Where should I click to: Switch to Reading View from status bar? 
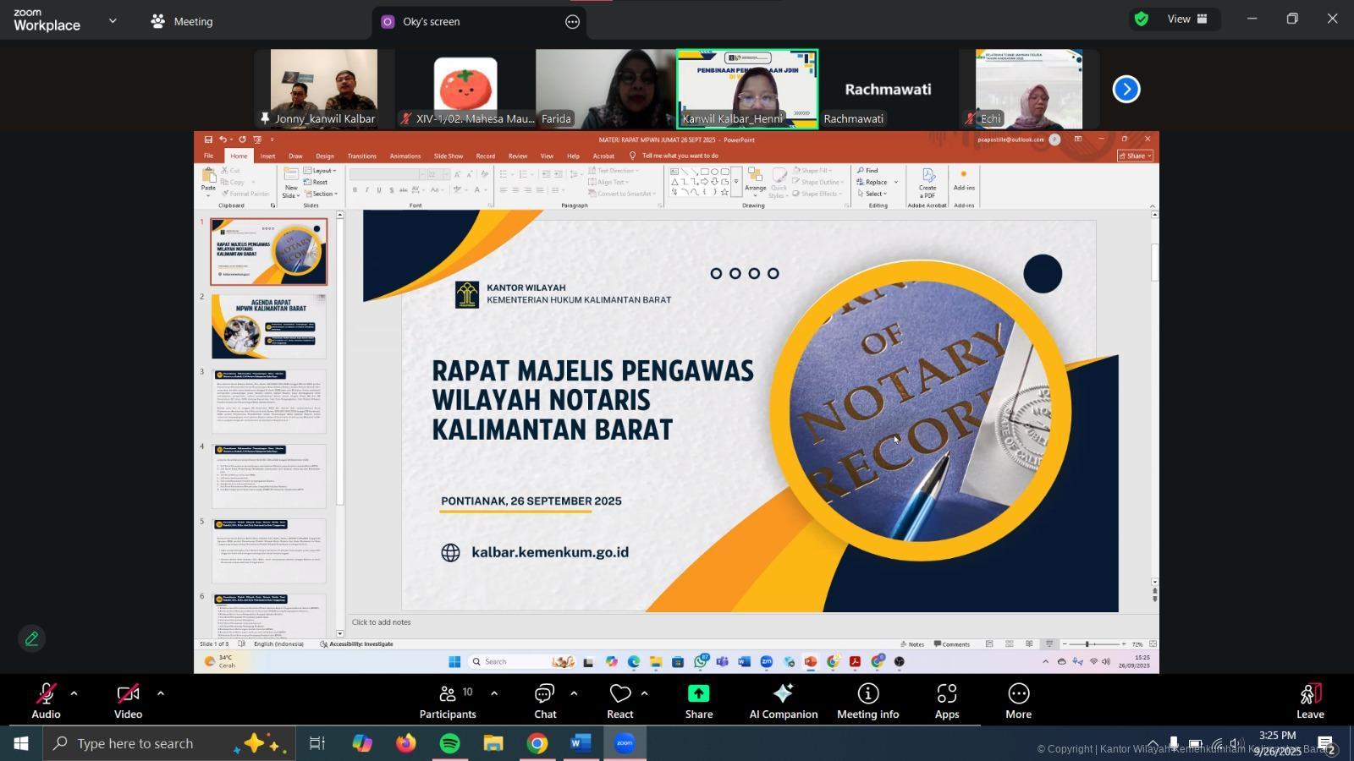pos(1029,643)
